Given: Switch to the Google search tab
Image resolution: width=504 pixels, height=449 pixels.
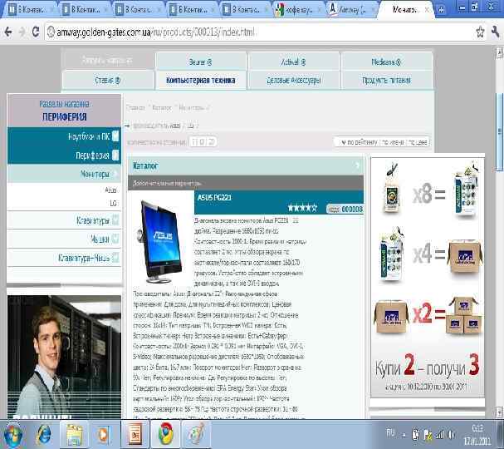Looking at the screenshot, I should 296,9.
